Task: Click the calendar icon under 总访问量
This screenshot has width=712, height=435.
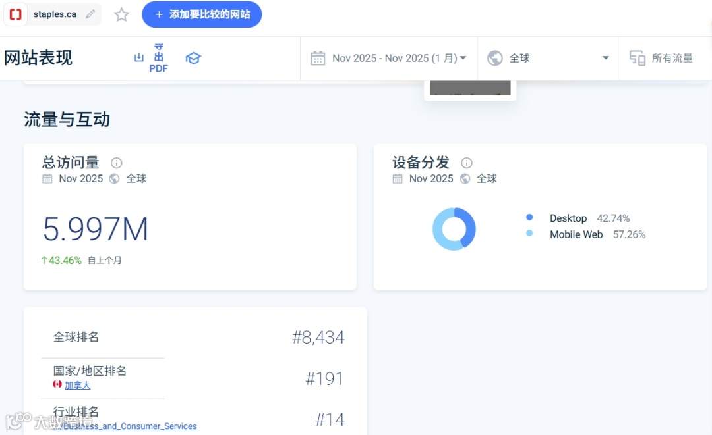Action: click(x=47, y=178)
